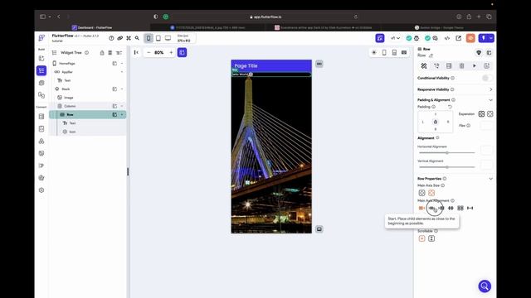Open the purple chat support bubble

click(485, 286)
